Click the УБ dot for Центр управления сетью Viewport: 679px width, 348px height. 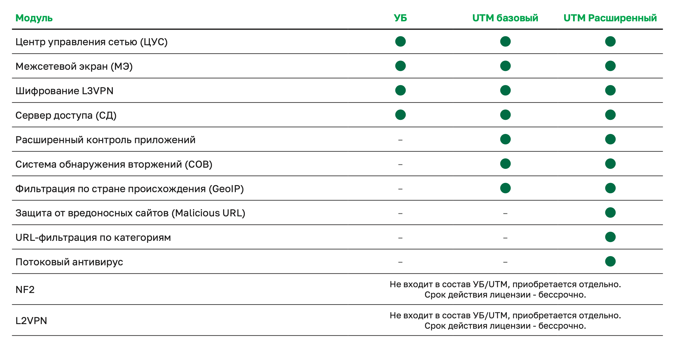[x=400, y=41]
